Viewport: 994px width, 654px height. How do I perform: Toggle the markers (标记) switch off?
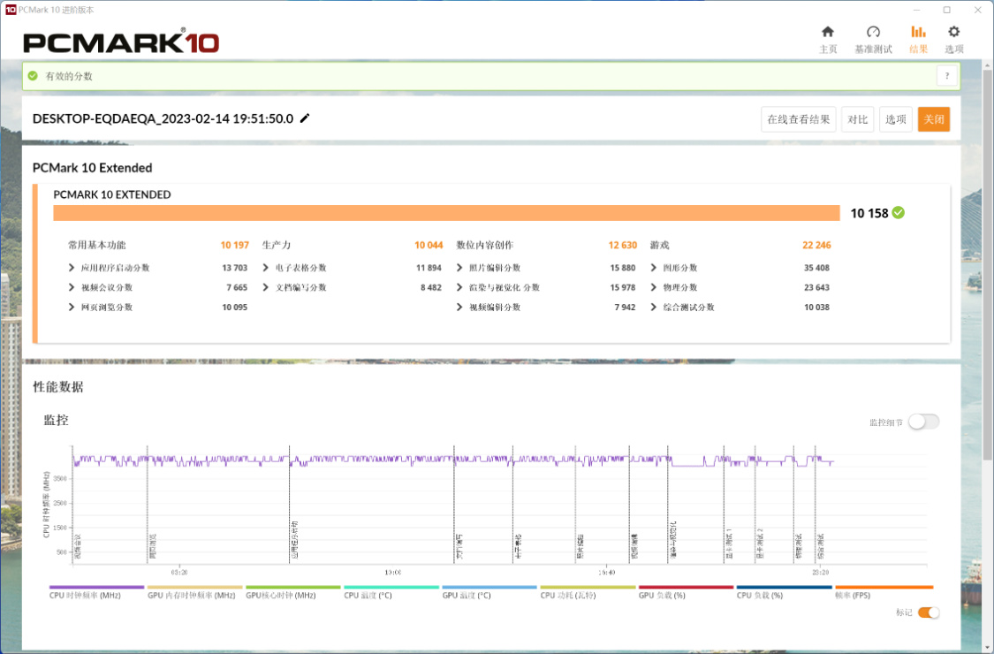pyautogui.click(x=929, y=612)
